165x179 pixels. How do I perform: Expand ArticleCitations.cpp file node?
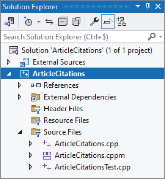pos(30,144)
